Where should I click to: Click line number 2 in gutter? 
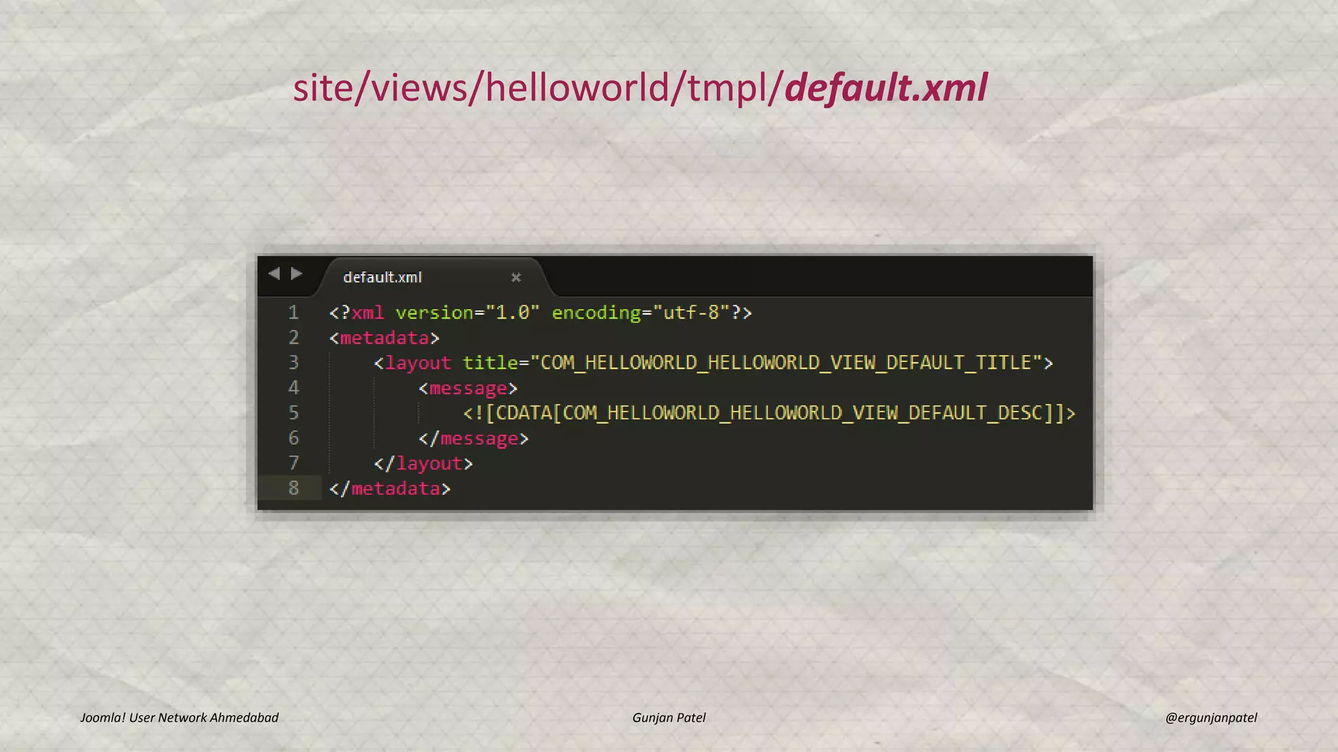point(293,337)
